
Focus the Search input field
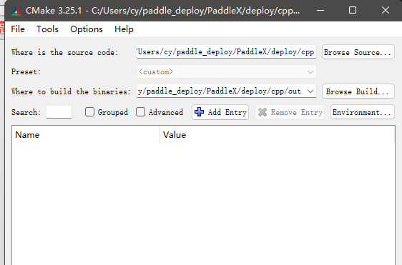[x=59, y=112]
